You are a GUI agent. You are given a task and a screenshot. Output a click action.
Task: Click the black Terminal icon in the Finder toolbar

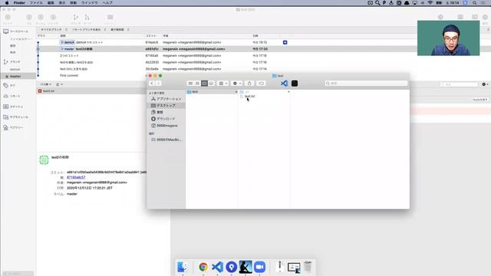pyautogui.click(x=295, y=84)
